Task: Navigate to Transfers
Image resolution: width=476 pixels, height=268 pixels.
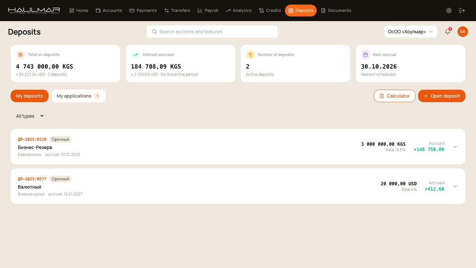Action: [177, 10]
